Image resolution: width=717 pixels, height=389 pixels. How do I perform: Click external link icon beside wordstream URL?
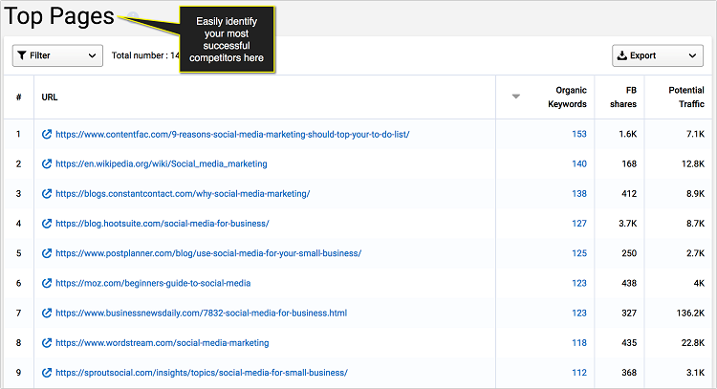(47, 342)
